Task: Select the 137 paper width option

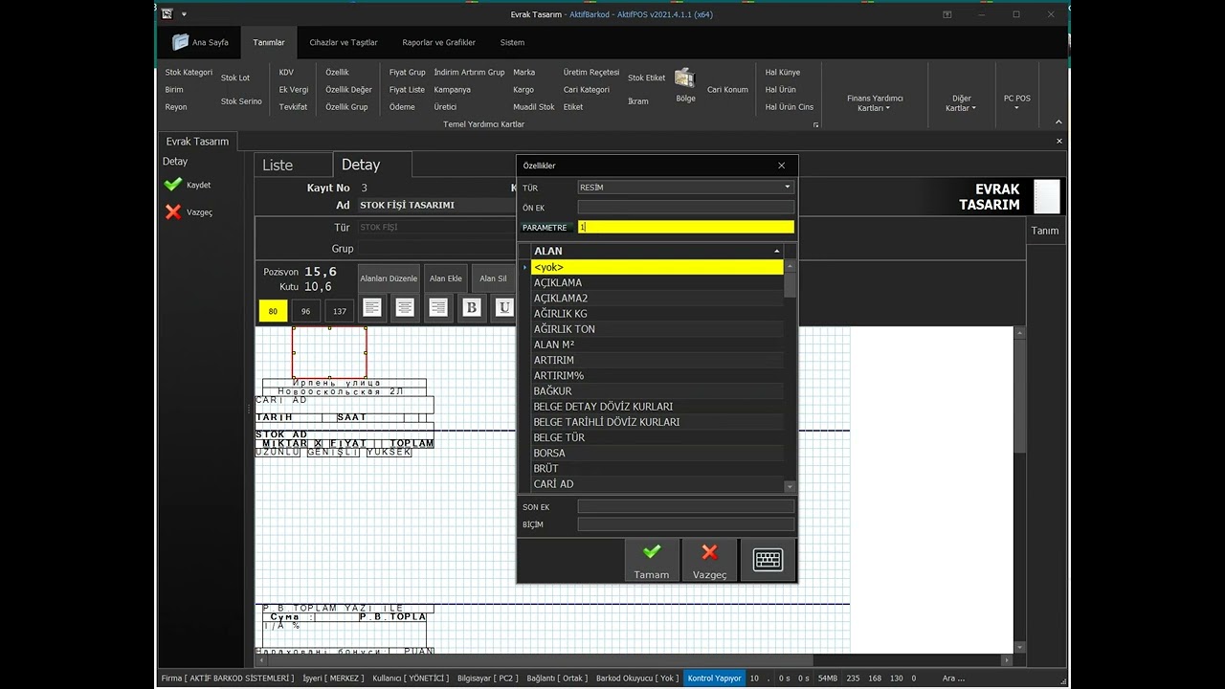Action: (339, 311)
